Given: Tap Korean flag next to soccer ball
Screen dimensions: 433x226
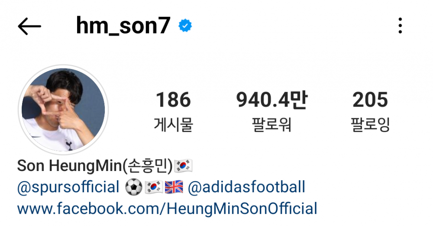Looking at the screenshot, I should [x=154, y=187].
